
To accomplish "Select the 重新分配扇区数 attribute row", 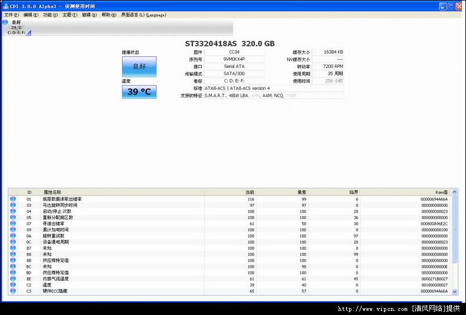I will tap(230, 217).
